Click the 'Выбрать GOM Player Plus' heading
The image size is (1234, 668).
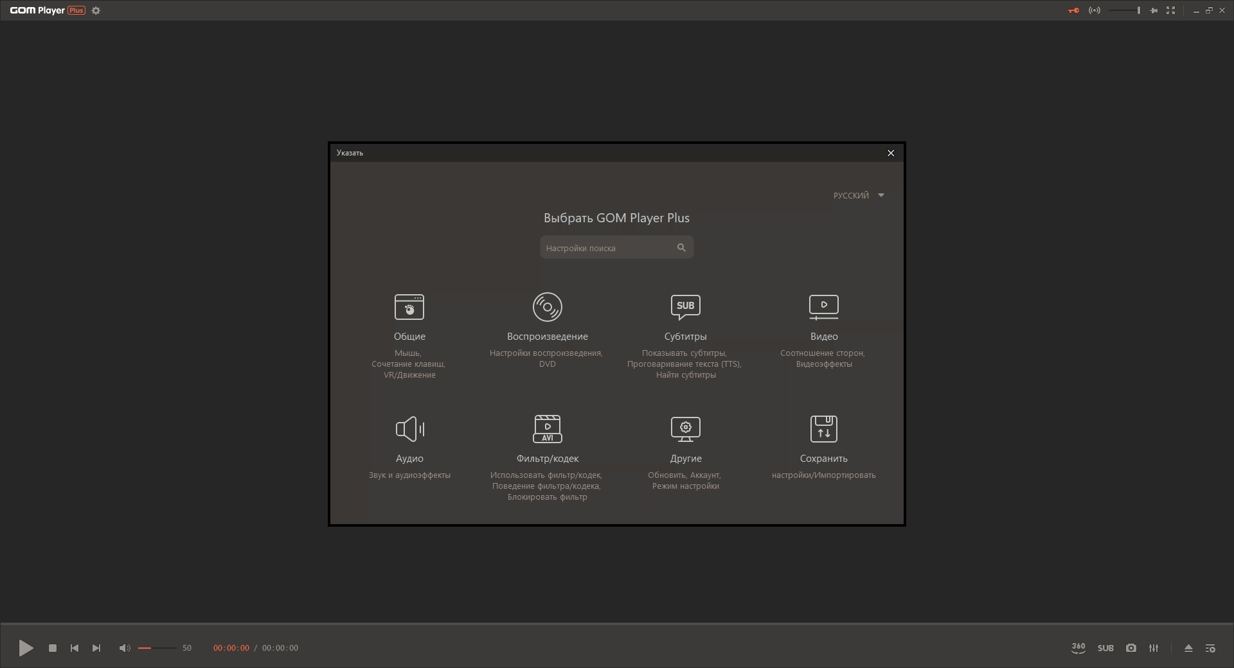point(617,218)
